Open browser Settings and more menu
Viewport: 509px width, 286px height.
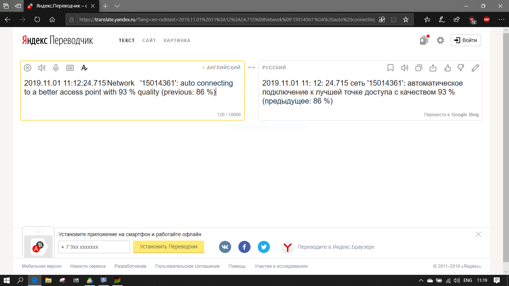[501, 19]
